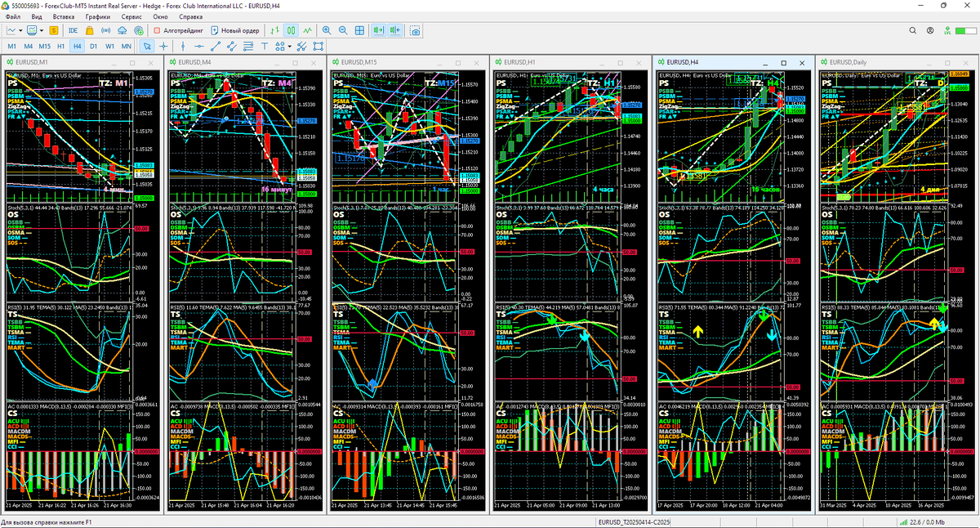The height and width of the screenshot is (528, 980).
Task: Expand the profiles dropdown arrow
Action: [42, 30]
